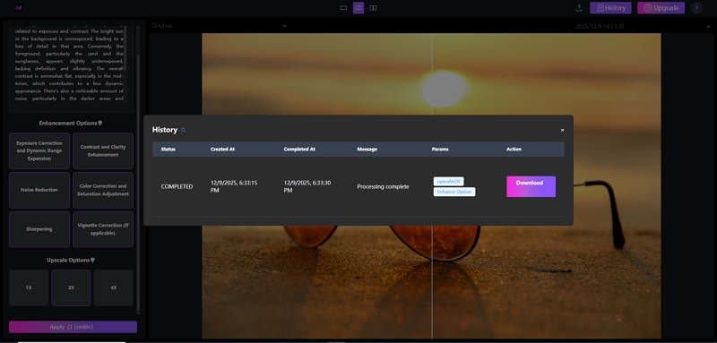717x343 pixels.
Task: Click the Processing complete message
Action: (x=384, y=187)
